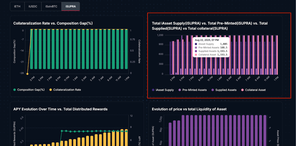Open the iUSDC tab
The height and width of the screenshot is (146, 296).
[33, 7]
